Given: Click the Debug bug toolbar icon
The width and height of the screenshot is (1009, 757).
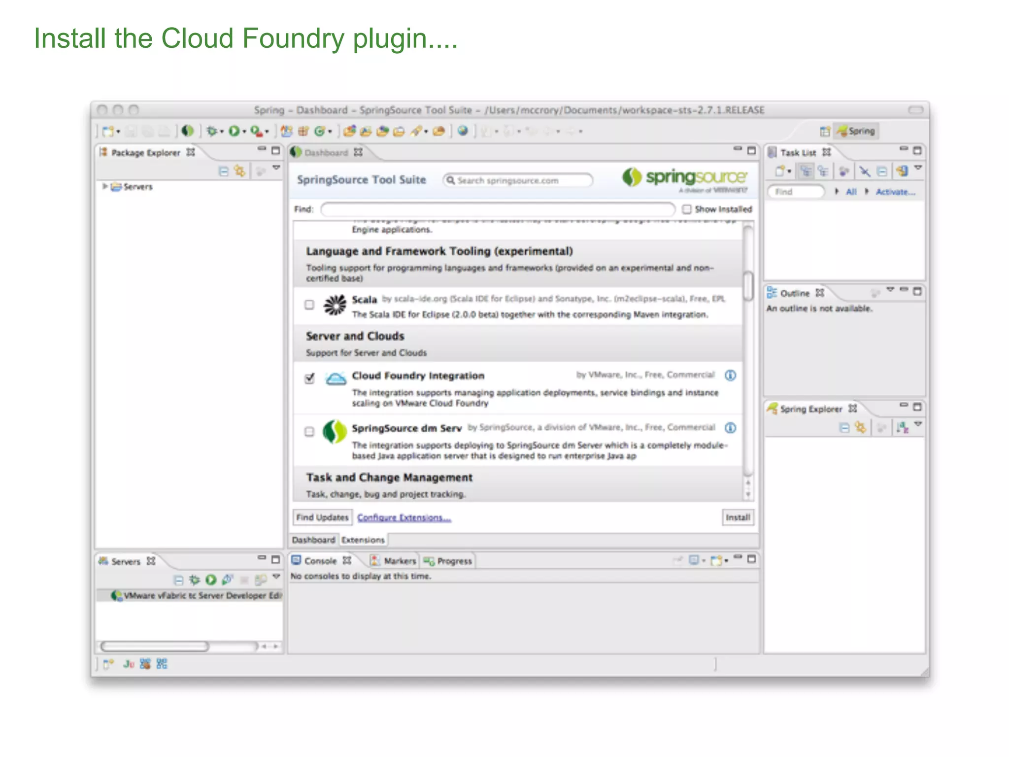Looking at the screenshot, I should pyautogui.click(x=211, y=131).
